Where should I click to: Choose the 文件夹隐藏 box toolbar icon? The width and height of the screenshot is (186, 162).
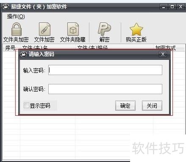point(73,29)
